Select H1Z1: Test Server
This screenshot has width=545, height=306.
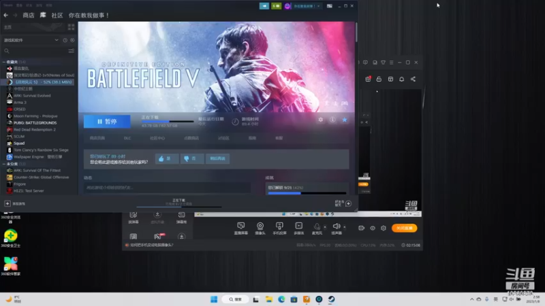(x=29, y=191)
